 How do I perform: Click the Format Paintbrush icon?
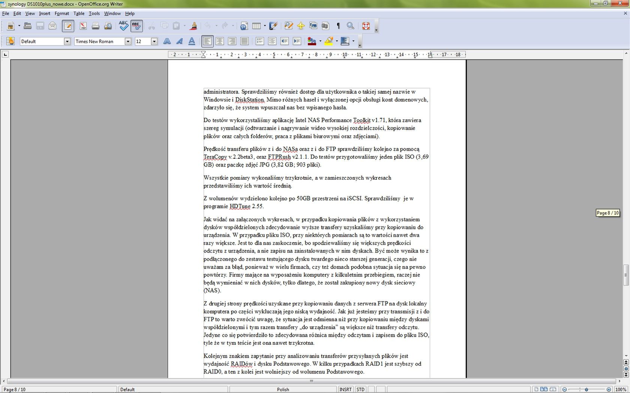point(193,26)
